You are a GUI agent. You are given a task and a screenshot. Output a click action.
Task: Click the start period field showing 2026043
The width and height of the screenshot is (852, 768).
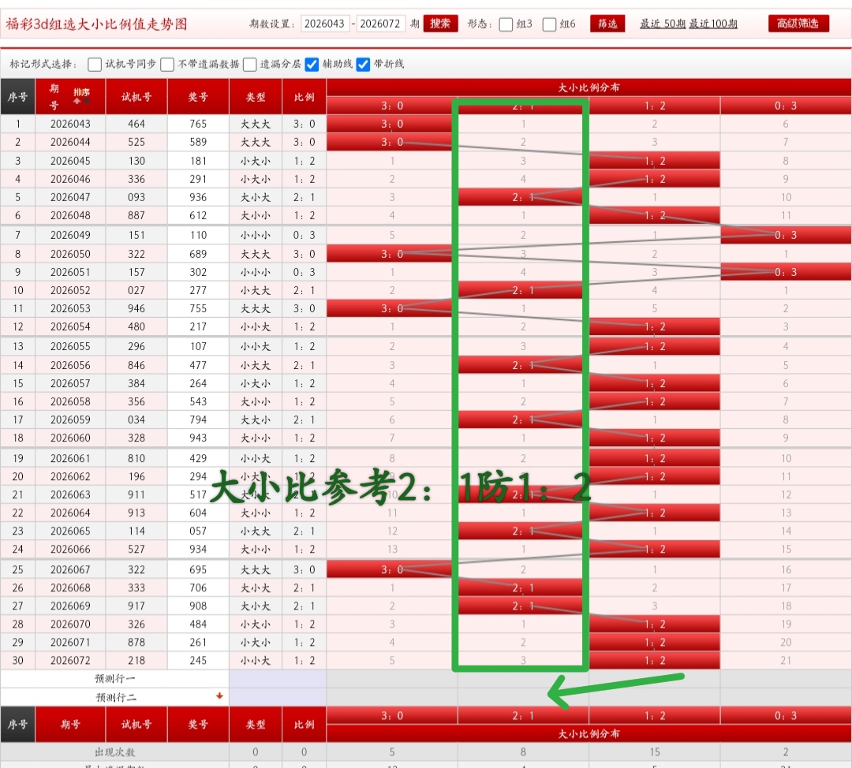326,23
